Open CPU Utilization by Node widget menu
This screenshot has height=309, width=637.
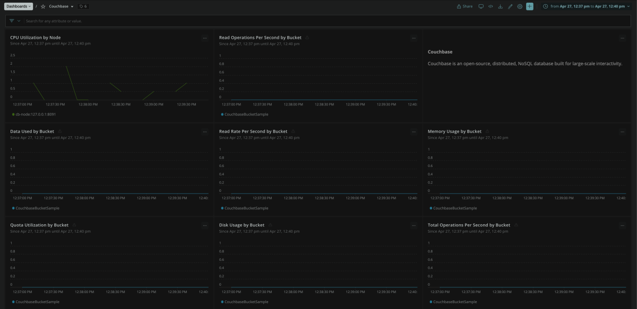point(204,38)
